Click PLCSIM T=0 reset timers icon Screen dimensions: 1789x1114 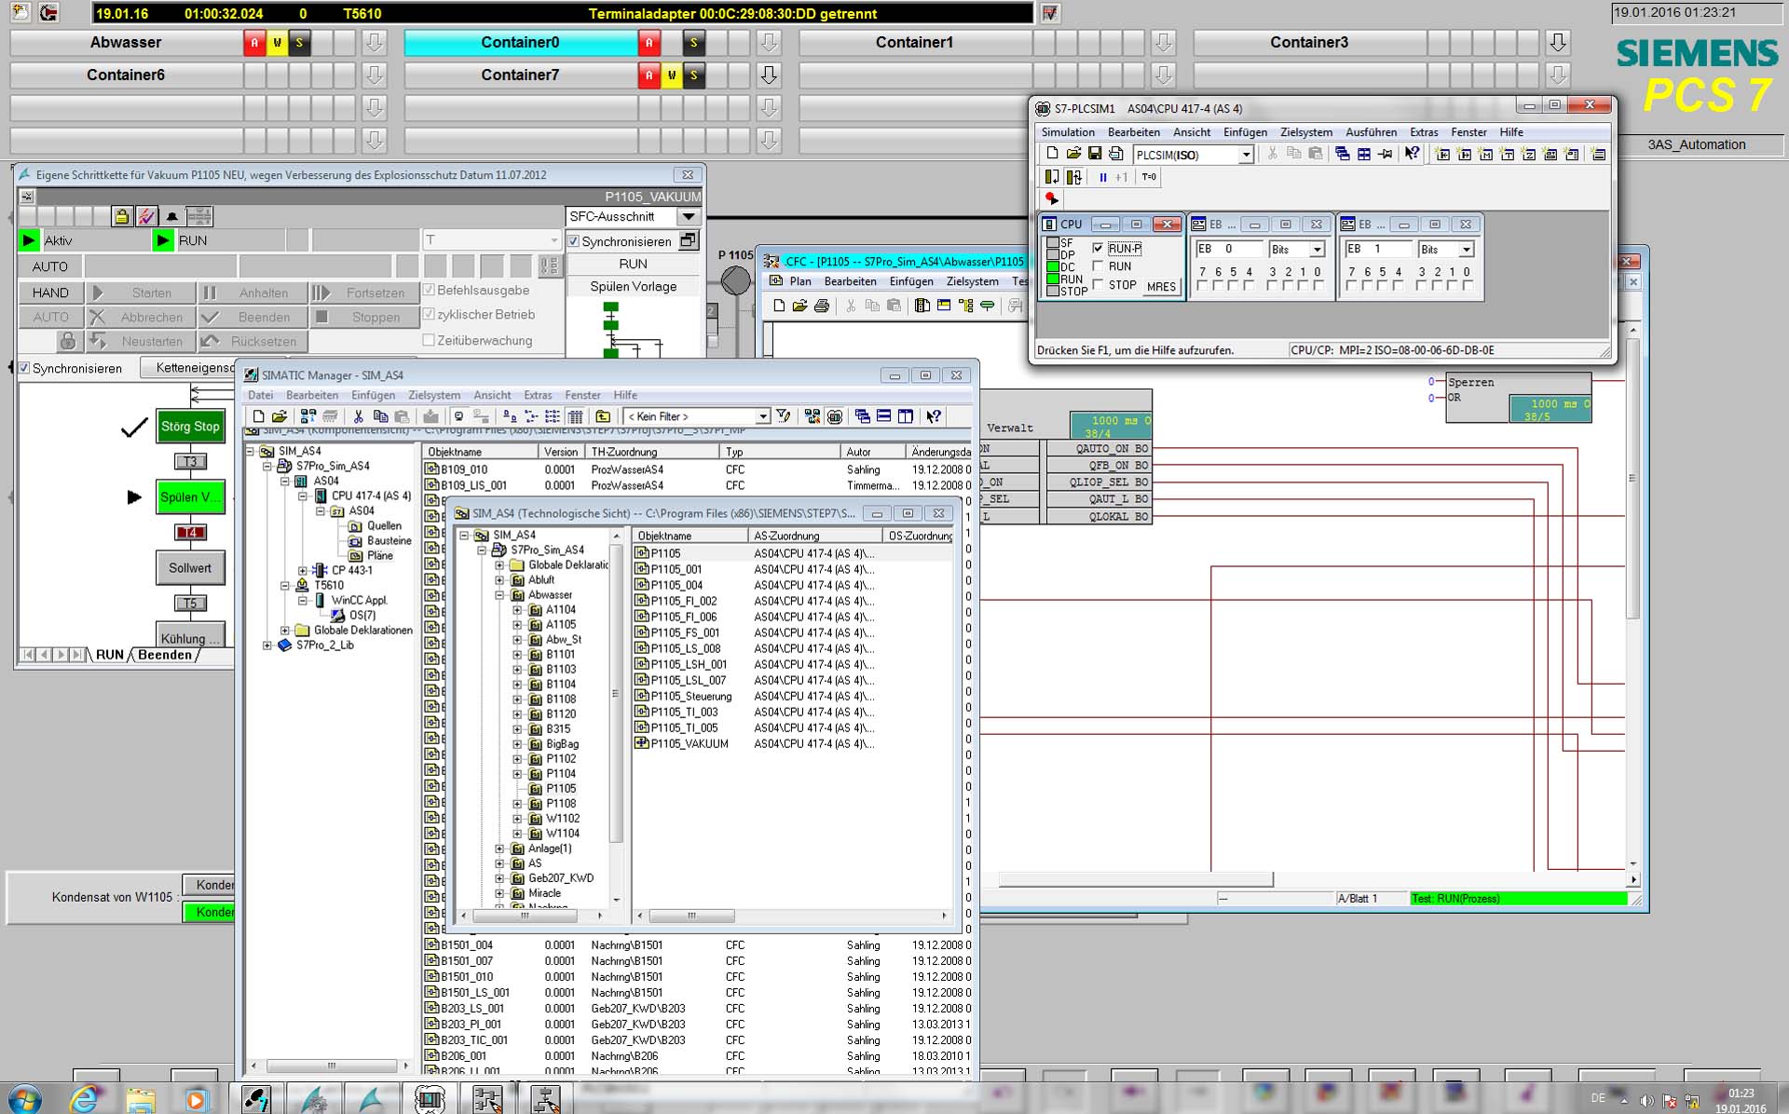point(1149,177)
